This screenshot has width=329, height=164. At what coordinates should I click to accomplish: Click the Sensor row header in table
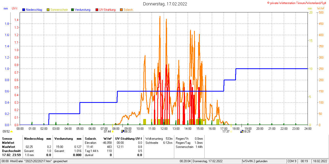point(7,138)
